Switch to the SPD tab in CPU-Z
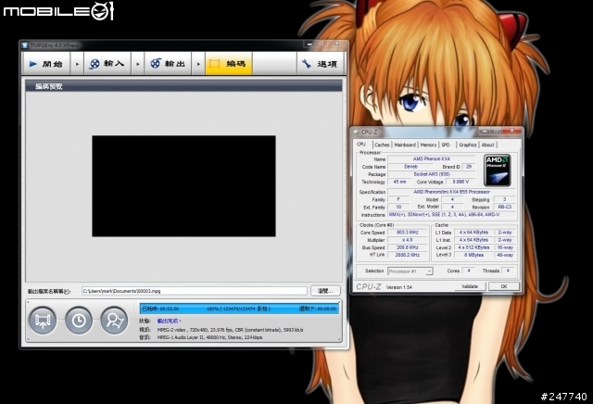 [x=446, y=145]
